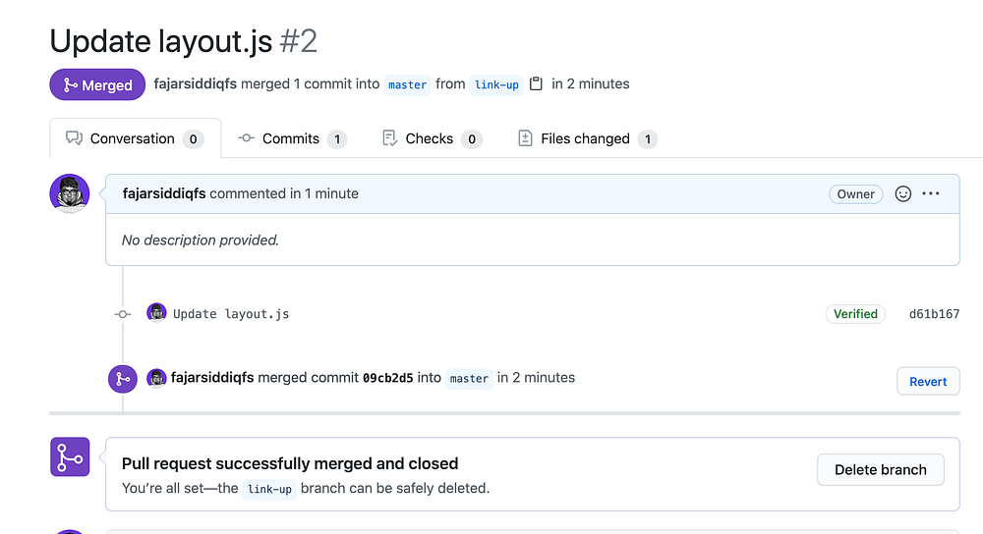Screen dimensions: 983x534
Task: Open the comment's three-dot options menu
Action: point(931,194)
